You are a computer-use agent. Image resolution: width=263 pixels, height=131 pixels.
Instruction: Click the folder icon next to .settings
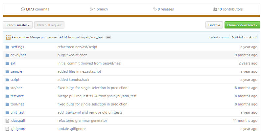pos(7,47)
